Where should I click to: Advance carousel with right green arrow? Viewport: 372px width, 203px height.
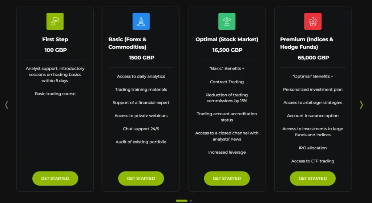pyautogui.click(x=361, y=105)
